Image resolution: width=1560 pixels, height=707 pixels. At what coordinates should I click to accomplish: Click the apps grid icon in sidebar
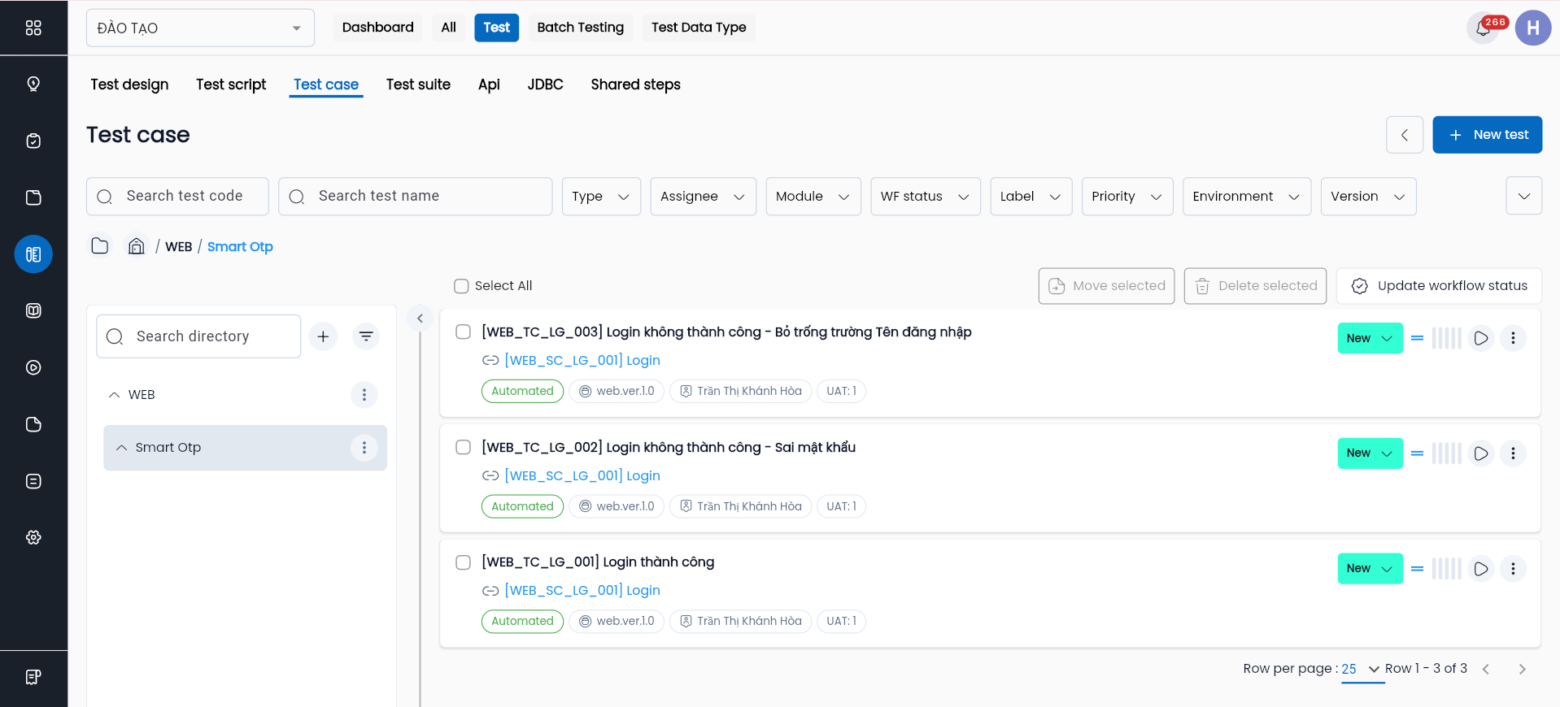click(33, 28)
